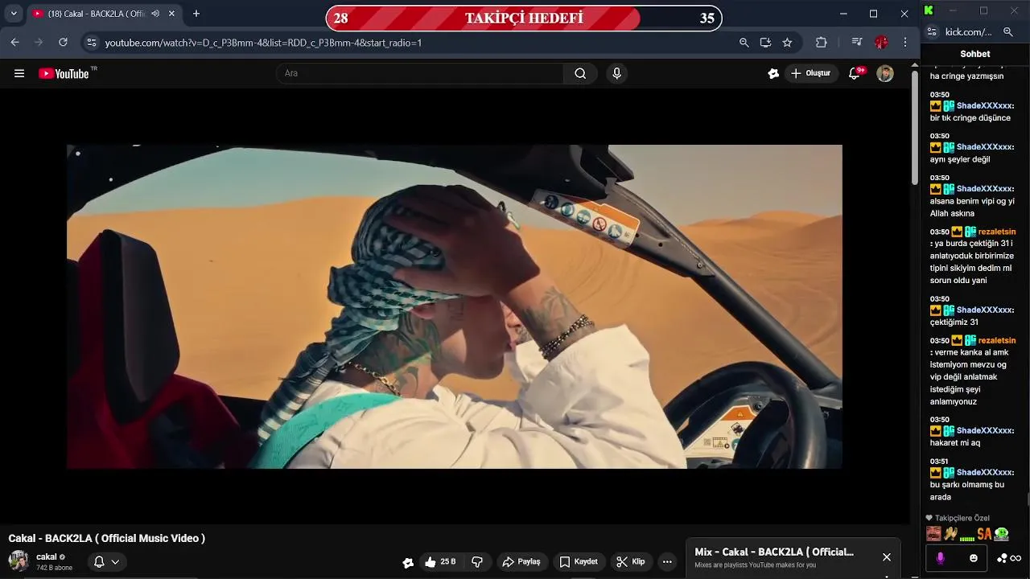Reload the YouTube page
The width and height of the screenshot is (1030, 579).
(x=63, y=43)
